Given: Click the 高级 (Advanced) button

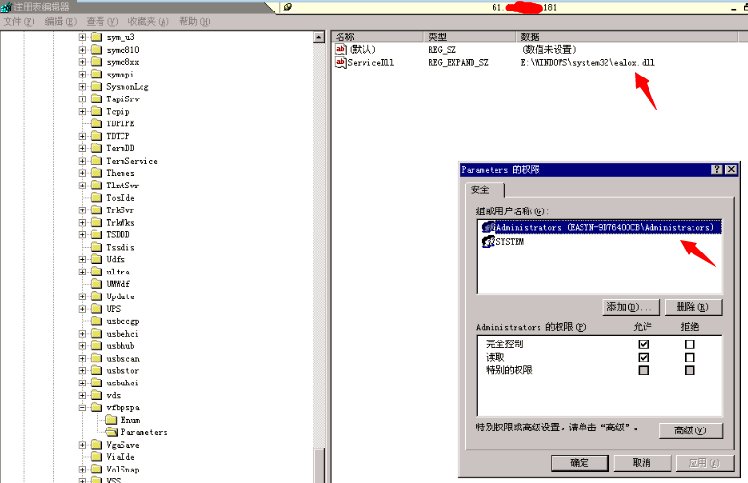Looking at the screenshot, I should click(691, 430).
